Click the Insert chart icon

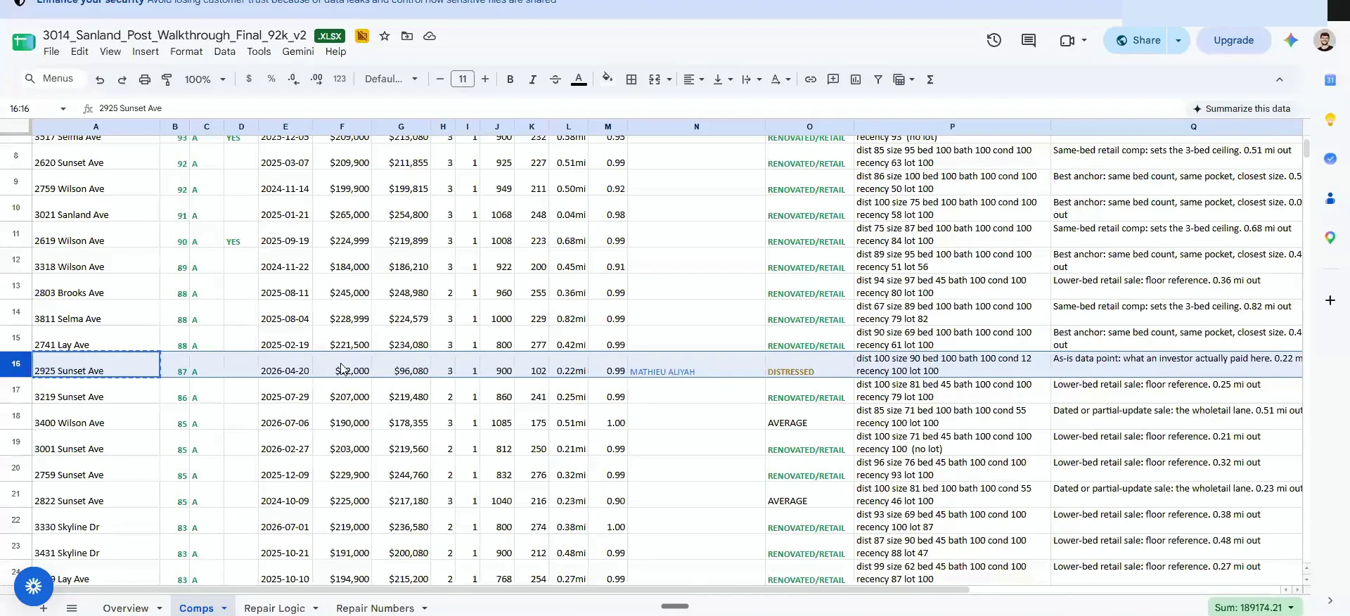856,79
